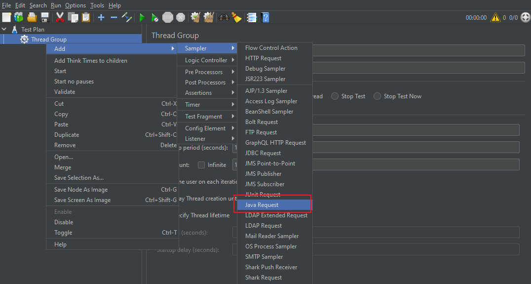Click the blue minus Collapse All icon

coord(114,17)
